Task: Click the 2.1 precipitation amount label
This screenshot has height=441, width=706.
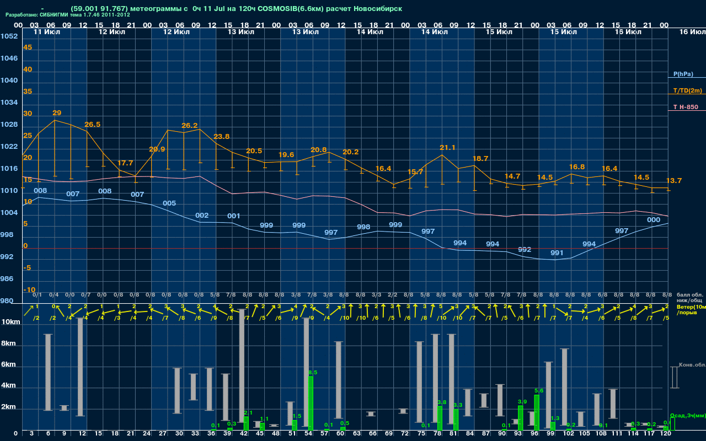Action: [x=248, y=413]
